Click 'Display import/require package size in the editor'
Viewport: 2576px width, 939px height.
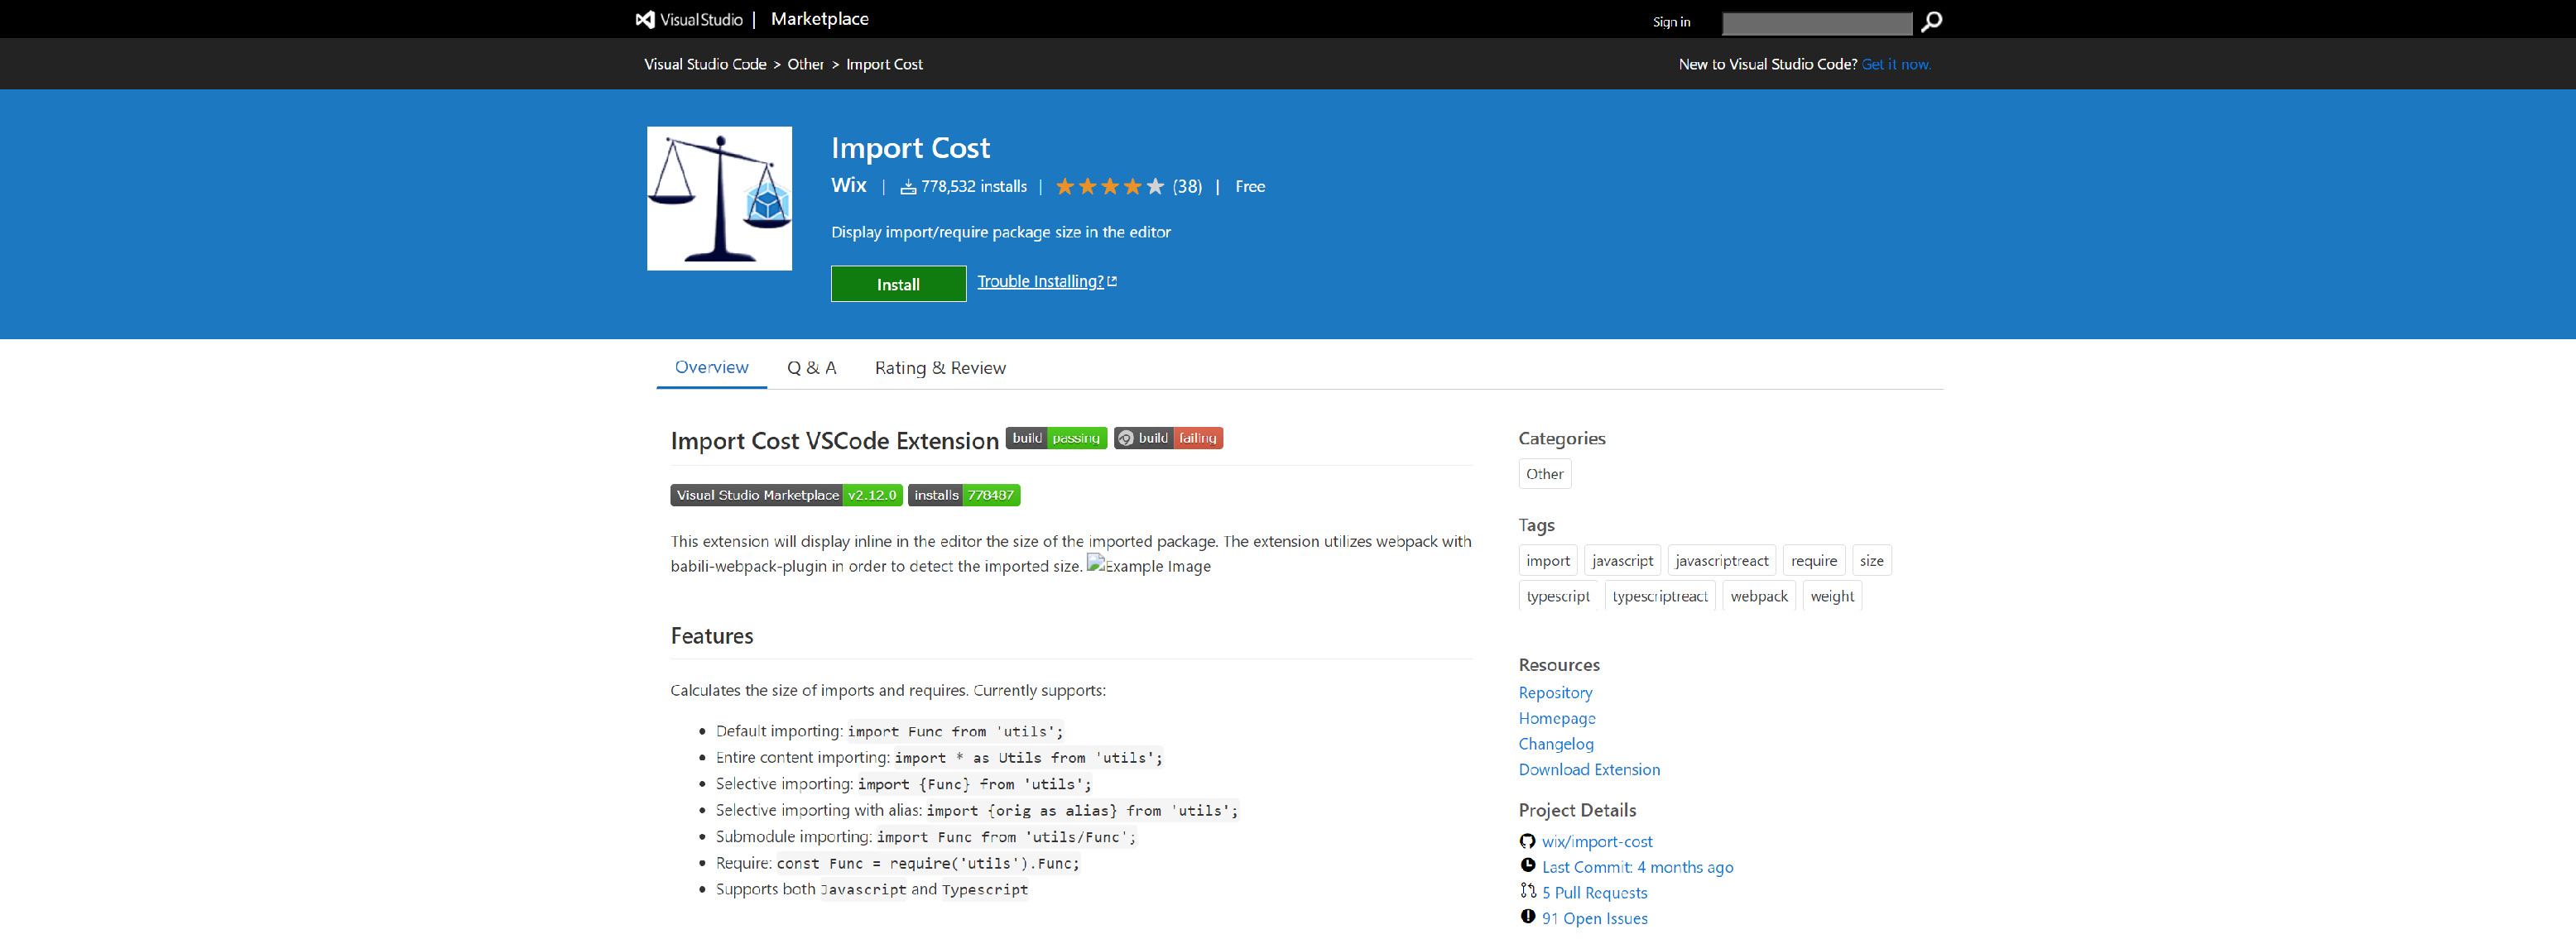pyautogui.click(x=1000, y=232)
